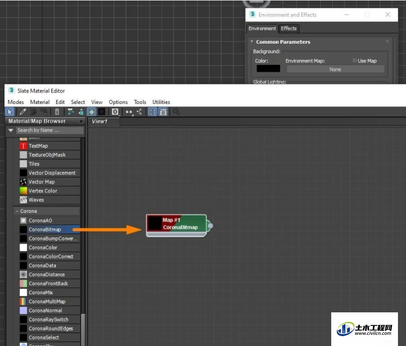Click the Map #1 node preview thumbnail

(155, 223)
